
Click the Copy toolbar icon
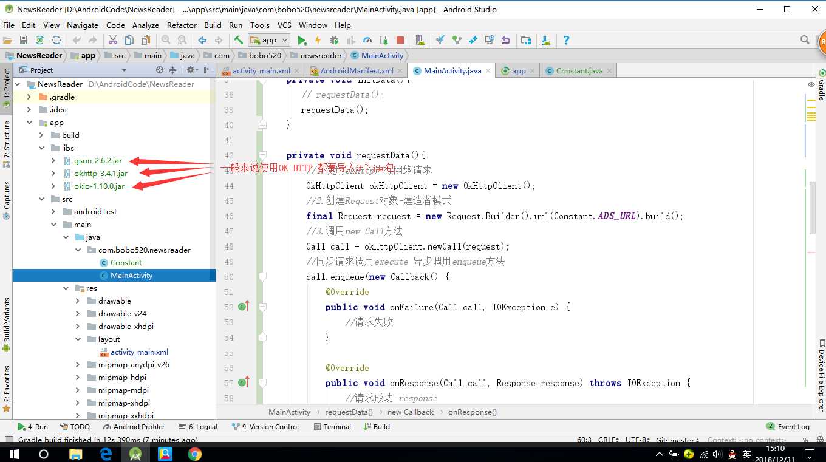pos(129,40)
